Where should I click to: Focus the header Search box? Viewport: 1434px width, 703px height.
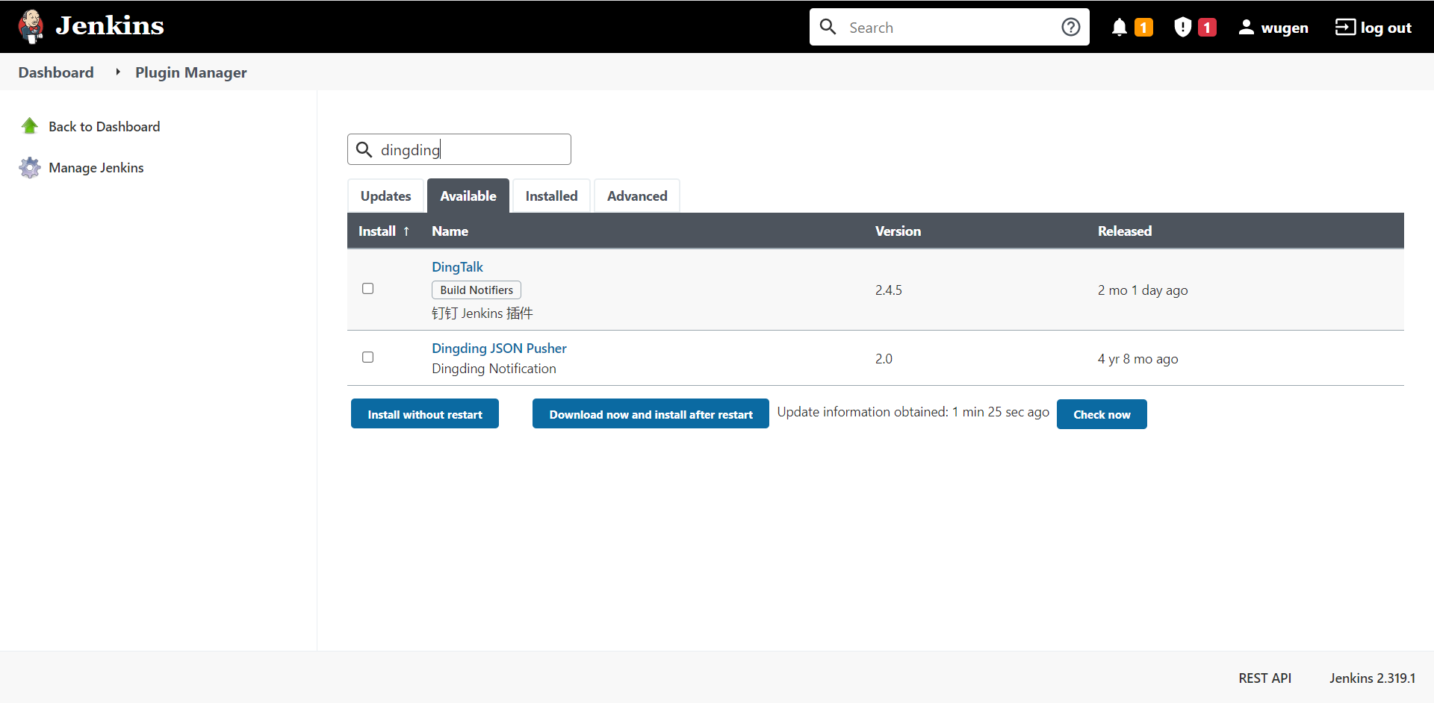click(949, 27)
